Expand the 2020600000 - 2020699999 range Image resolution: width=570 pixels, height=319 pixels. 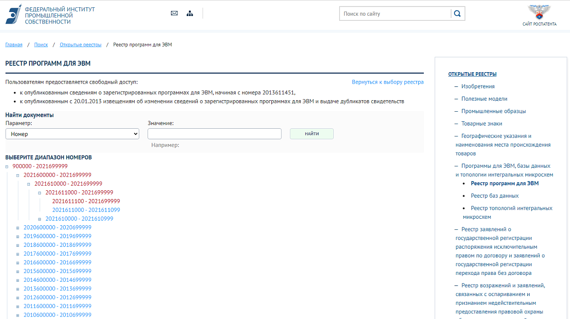(x=18, y=228)
